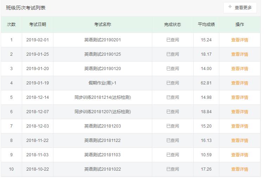Click 已查阅 status in the 2018-12-07 row
The width and height of the screenshot is (264, 178).
pos(173,112)
